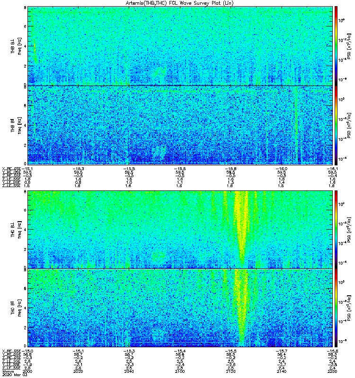Click tick label '2' on THC B∥ frequency axis
The width and height of the screenshot is (355, 378).
[x=25, y=327]
